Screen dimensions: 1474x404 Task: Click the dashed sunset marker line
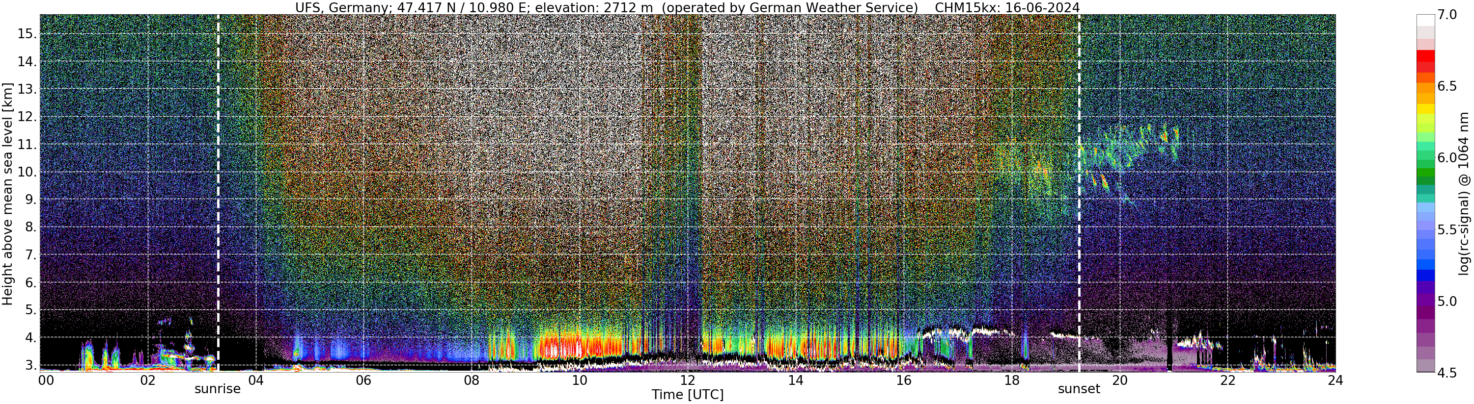point(1079,193)
